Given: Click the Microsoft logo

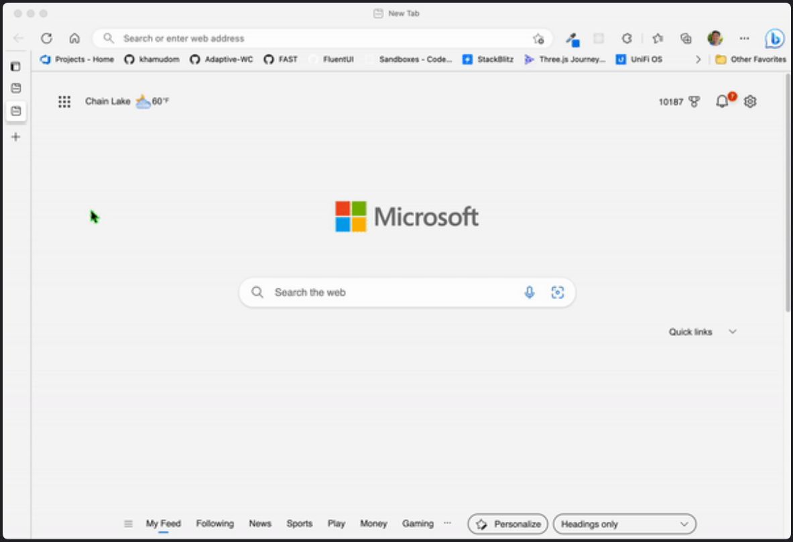Looking at the screenshot, I should point(407,217).
